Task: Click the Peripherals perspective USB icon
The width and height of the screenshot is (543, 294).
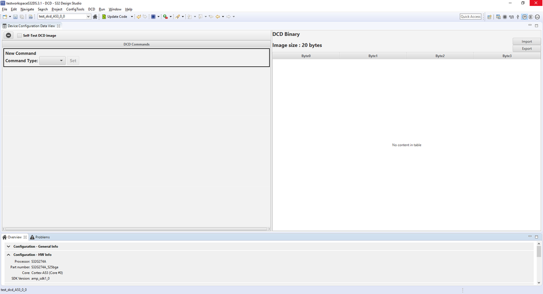Action: point(517,17)
